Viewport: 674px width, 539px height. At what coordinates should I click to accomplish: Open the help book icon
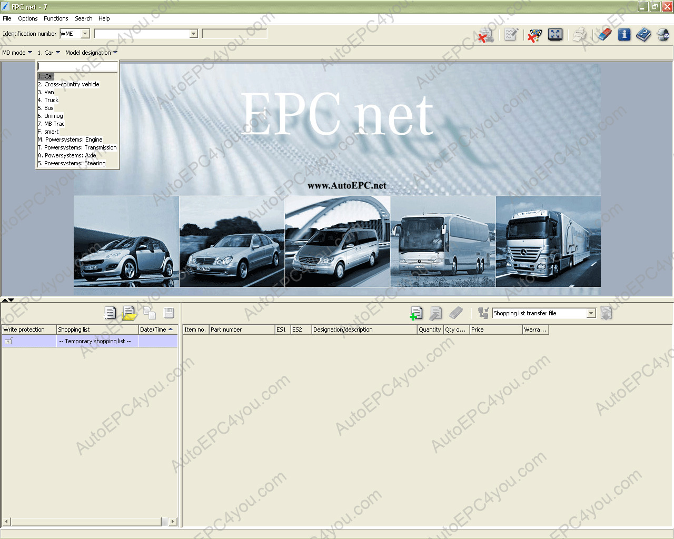click(x=643, y=35)
